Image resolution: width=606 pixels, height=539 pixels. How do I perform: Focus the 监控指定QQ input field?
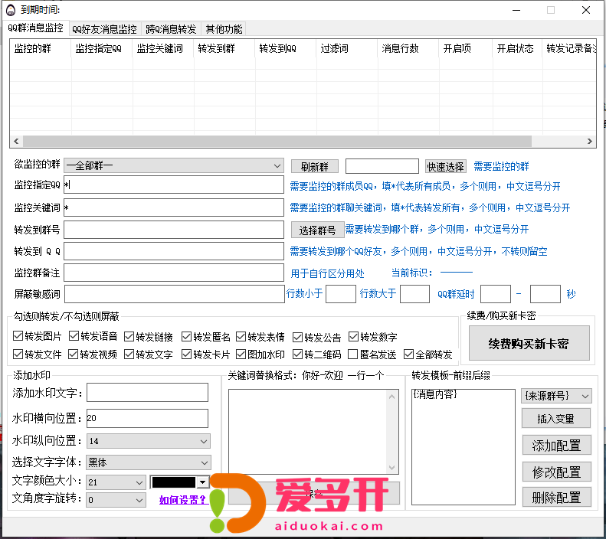(x=174, y=185)
